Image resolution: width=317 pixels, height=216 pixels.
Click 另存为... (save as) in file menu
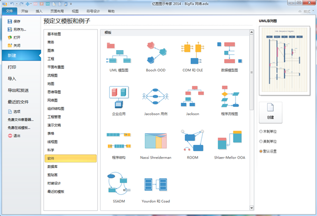(17, 30)
